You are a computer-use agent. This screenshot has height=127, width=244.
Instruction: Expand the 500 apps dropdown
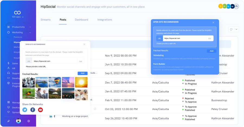[18, 17]
